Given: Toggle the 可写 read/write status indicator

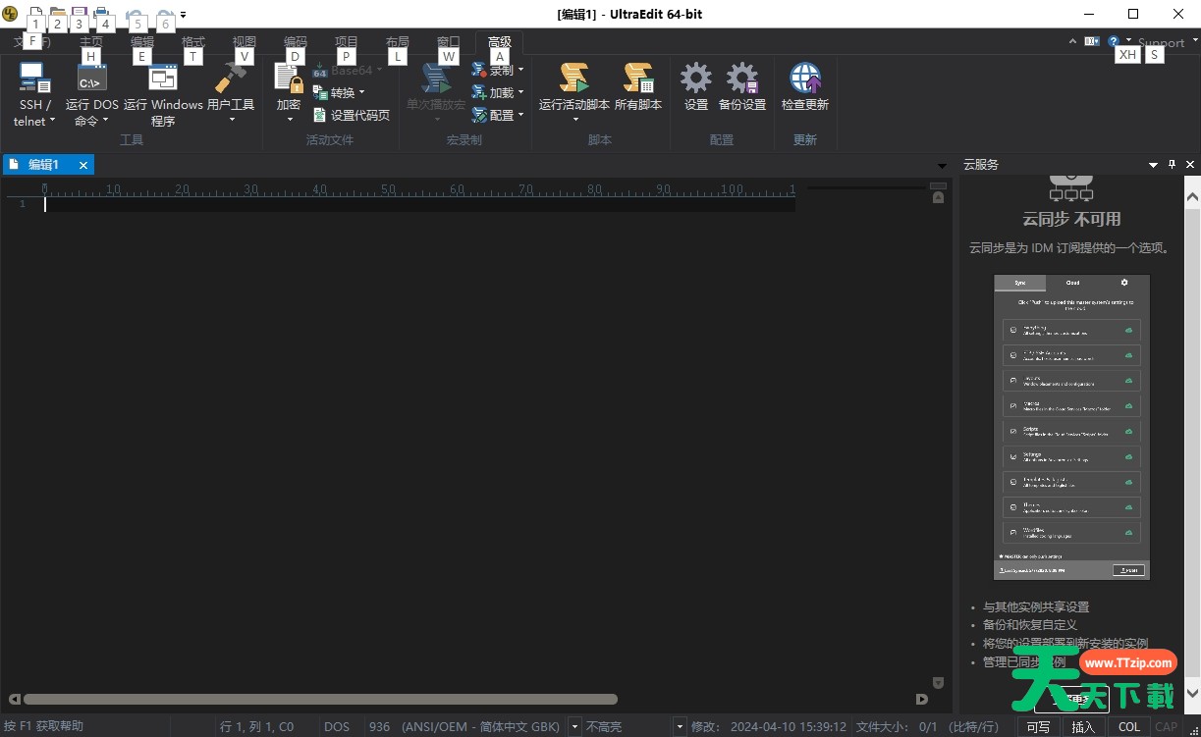Looking at the screenshot, I should [1038, 727].
